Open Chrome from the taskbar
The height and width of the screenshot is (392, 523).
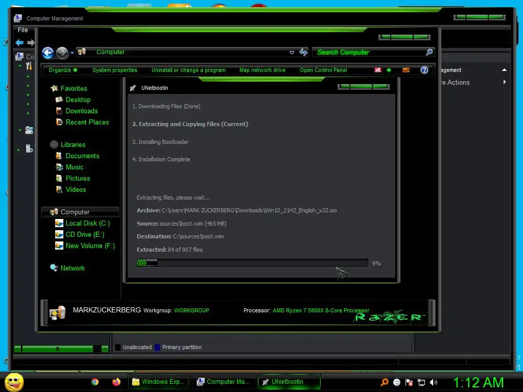pos(95,382)
